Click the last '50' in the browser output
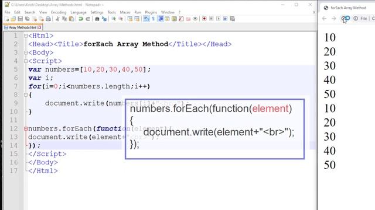The width and height of the screenshot is (375, 210). 330,165
